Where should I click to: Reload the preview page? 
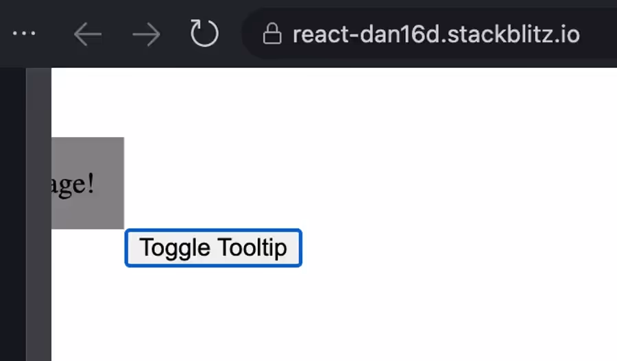click(204, 34)
